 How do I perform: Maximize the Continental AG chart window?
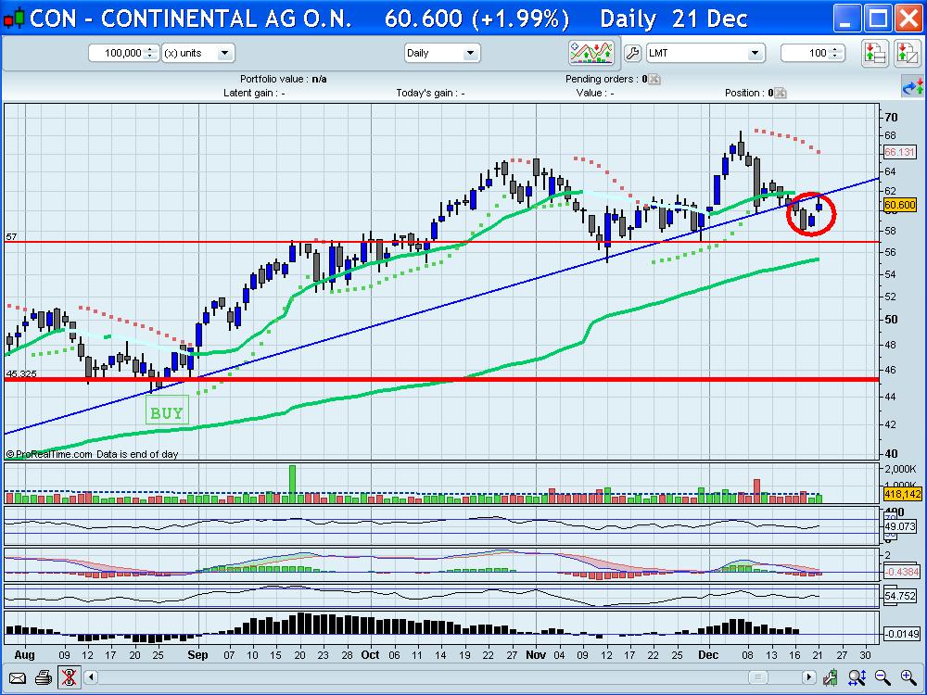(x=878, y=19)
